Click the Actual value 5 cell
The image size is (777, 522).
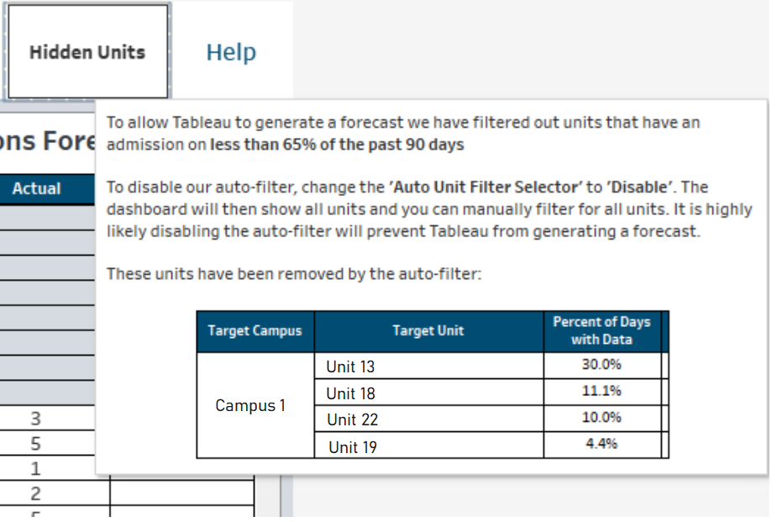tap(35, 443)
